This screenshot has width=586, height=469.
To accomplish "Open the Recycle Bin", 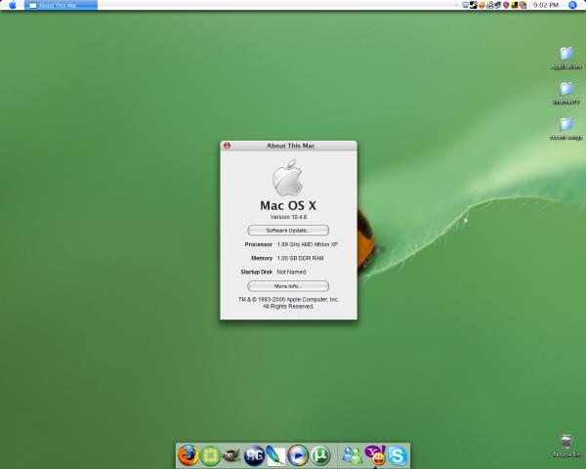I will tap(566, 446).
